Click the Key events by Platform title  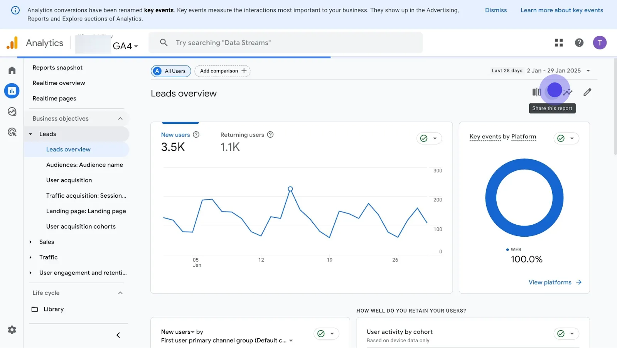503,137
